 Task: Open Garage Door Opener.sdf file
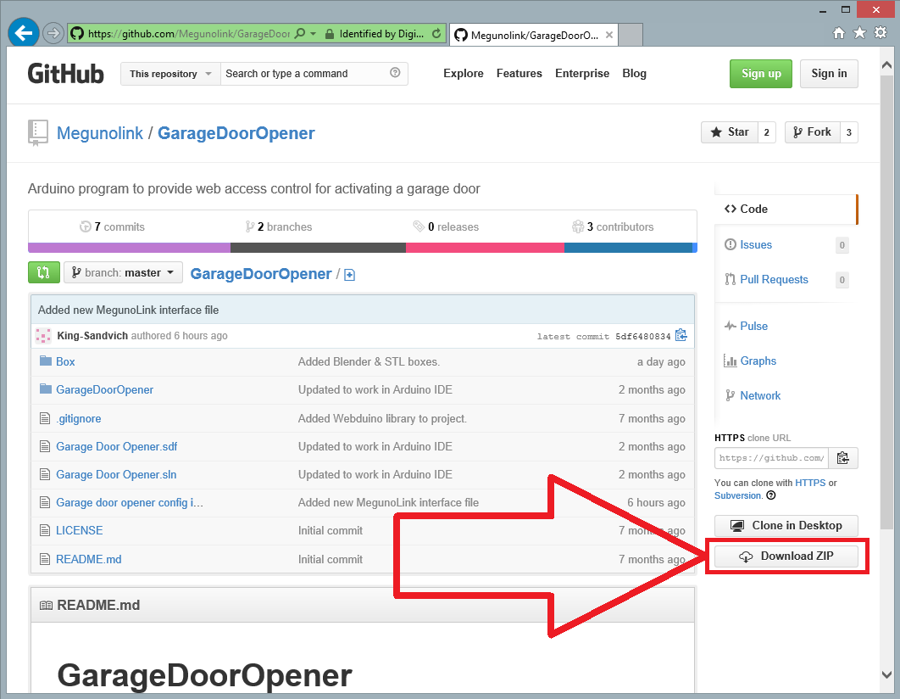coord(116,446)
